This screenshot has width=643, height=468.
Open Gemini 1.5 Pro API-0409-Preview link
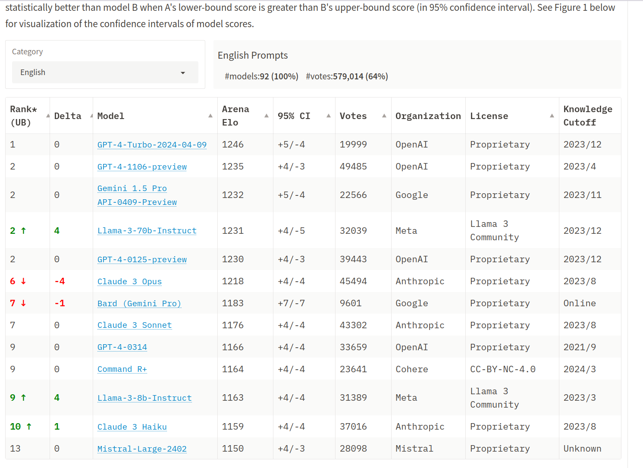(x=137, y=195)
